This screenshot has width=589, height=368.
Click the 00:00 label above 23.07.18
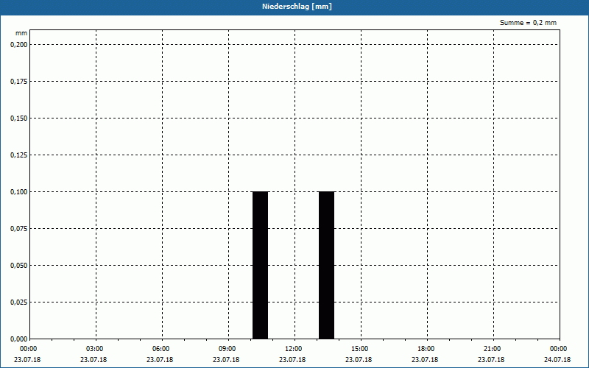[29, 349]
